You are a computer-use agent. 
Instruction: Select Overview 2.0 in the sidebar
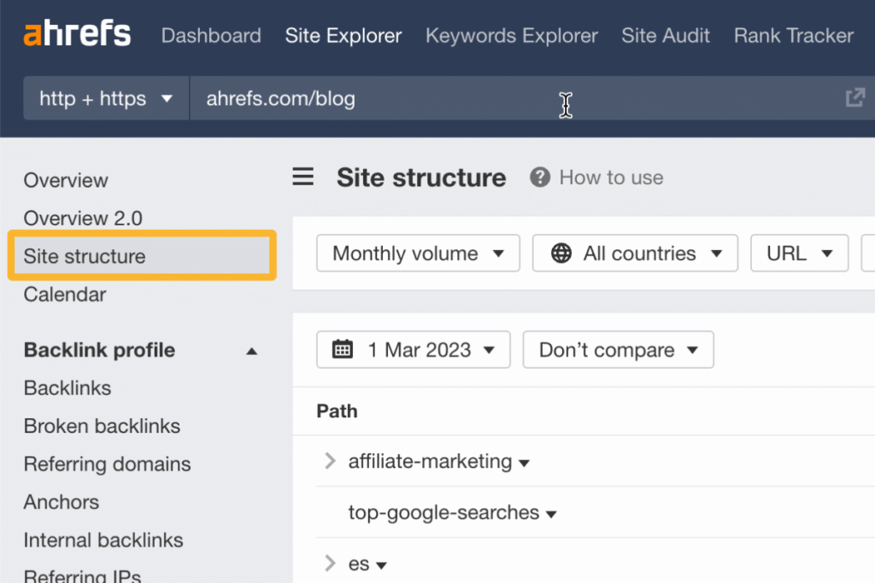click(x=83, y=218)
